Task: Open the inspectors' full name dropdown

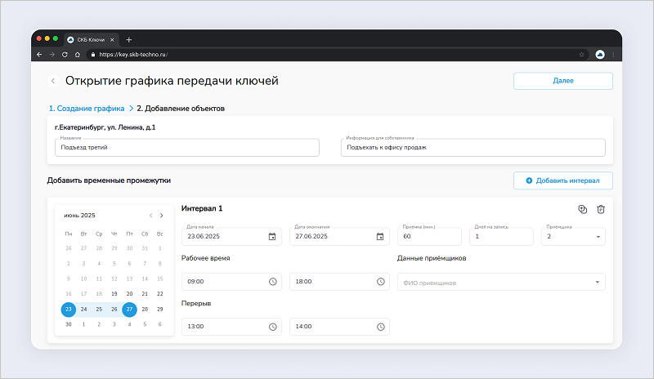Action: [599, 283]
